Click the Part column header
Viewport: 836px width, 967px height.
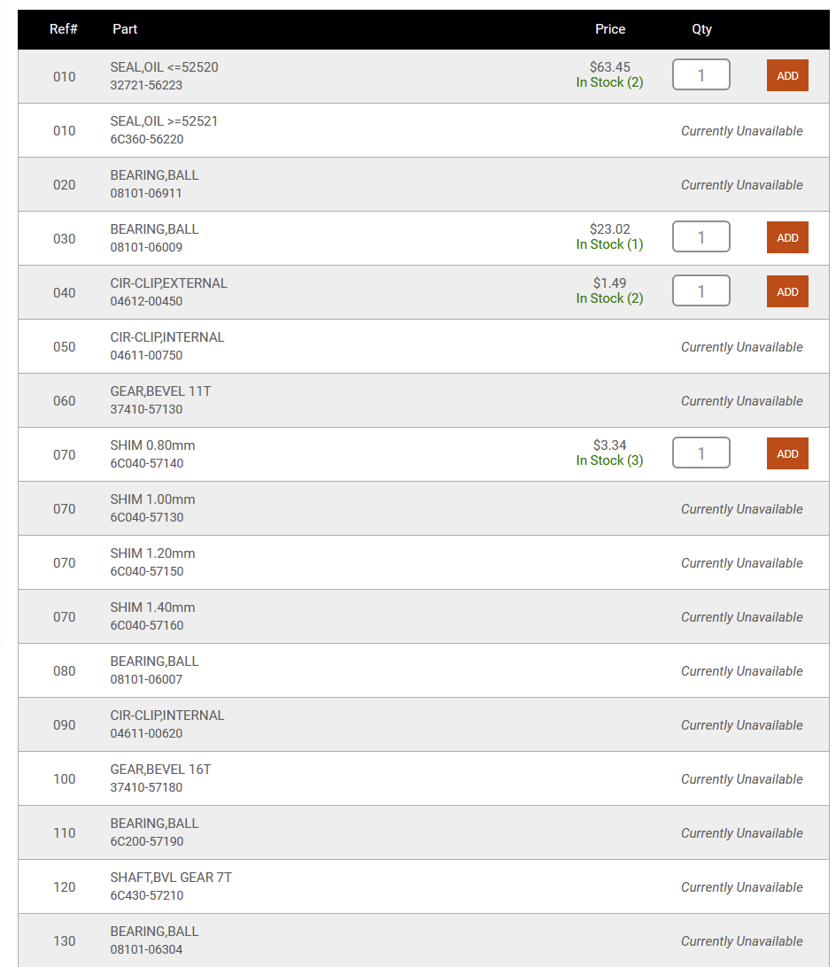tap(125, 29)
